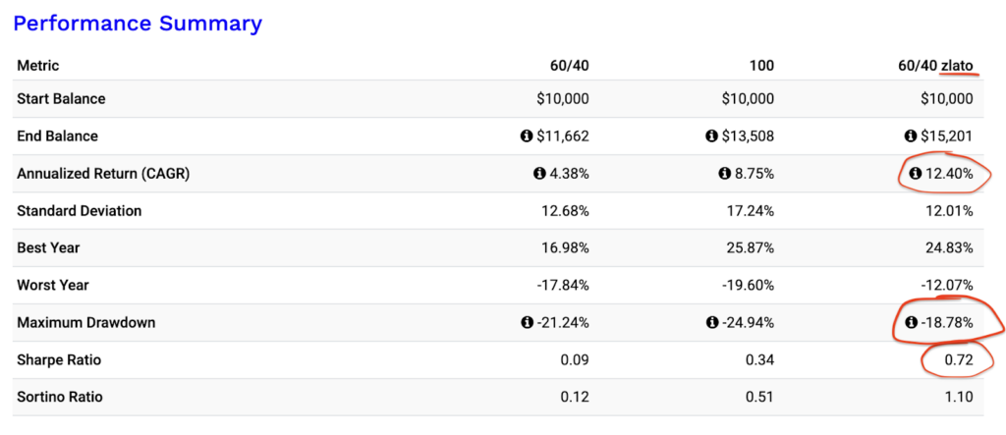The height and width of the screenshot is (435, 1006).
Task: Open info icon next to 12.40% CAGR
Action: [x=916, y=174]
